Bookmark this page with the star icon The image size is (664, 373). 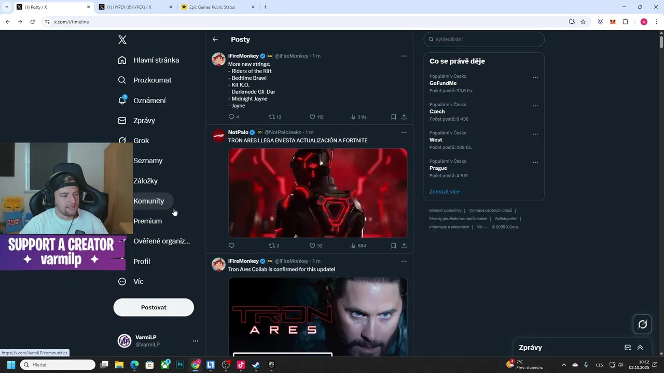(x=583, y=22)
